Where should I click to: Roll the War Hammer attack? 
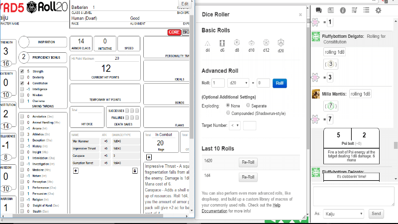(85, 141)
